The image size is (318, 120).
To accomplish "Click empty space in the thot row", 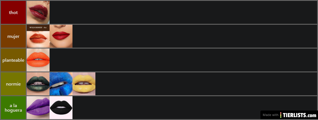I will coord(183,12).
